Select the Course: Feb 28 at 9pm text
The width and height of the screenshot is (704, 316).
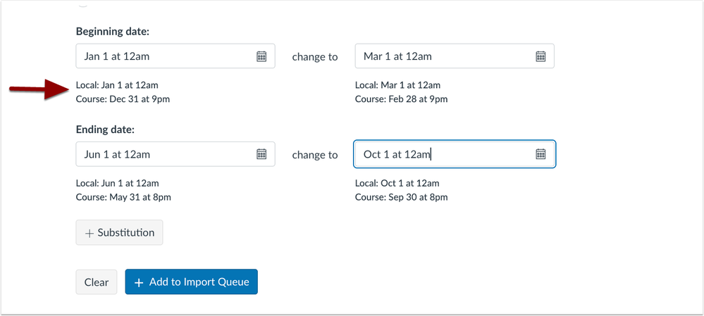(401, 99)
